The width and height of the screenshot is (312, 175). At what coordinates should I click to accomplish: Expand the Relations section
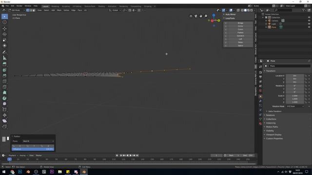(270, 115)
